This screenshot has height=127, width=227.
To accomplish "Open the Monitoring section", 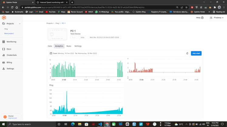I will click(x=11, y=42).
